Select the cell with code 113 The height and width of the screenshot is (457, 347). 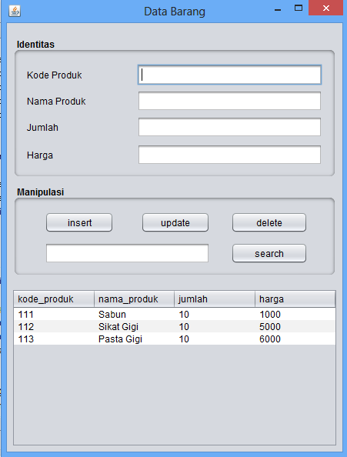[54, 339]
